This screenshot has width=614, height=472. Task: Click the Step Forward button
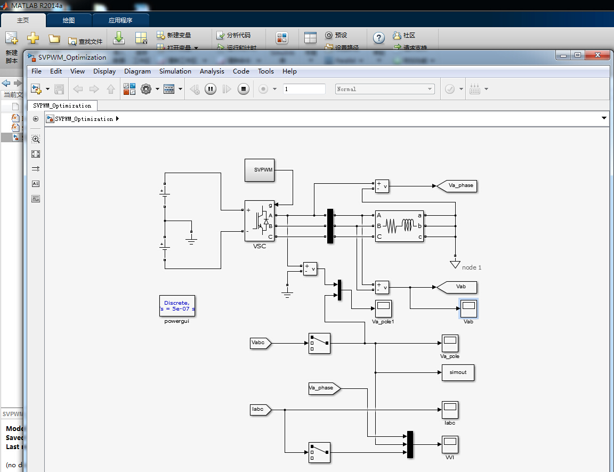coord(227,89)
